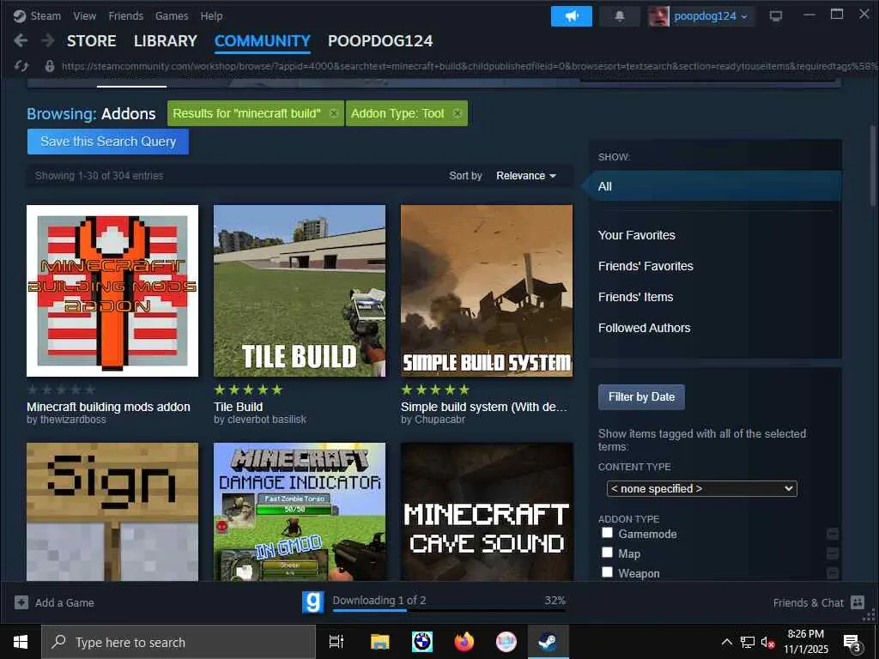This screenshot has height=659, width=879.
Task: Open the BMW app on taskbar
Action: click(x=422, y=642)
